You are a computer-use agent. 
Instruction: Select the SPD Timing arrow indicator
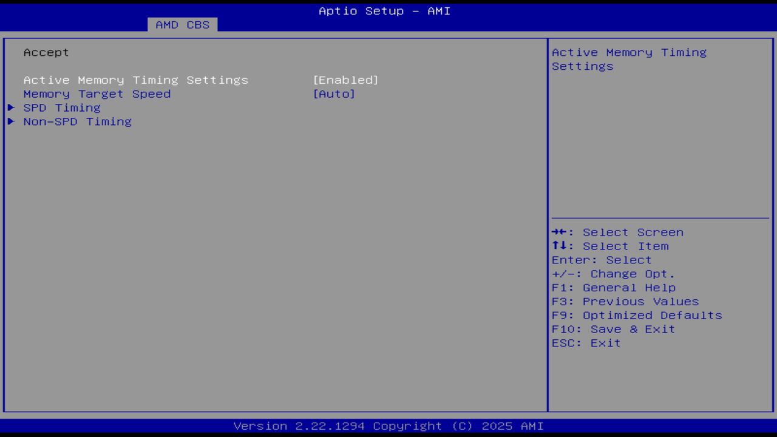coord(11,107)
